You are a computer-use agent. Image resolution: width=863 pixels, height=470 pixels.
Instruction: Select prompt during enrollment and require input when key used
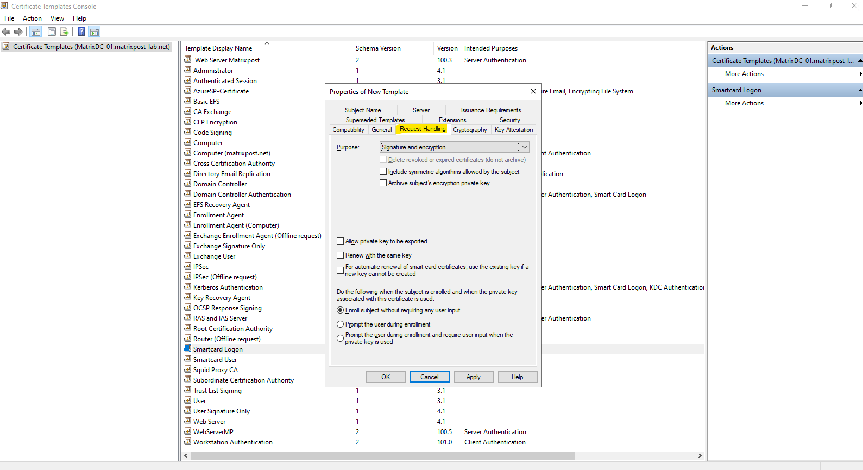[x=341, y=338]
